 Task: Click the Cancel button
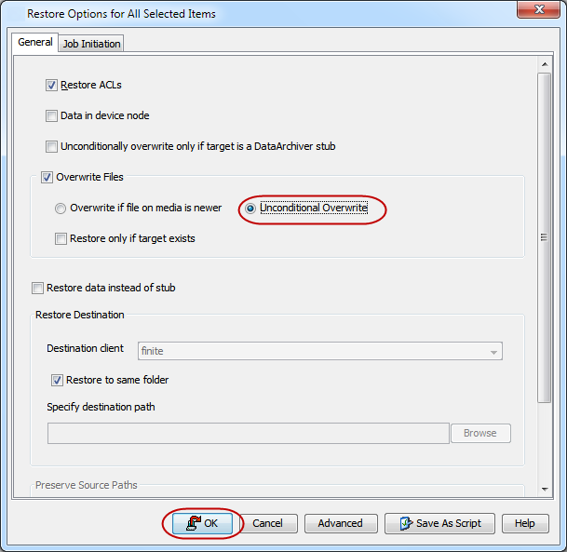267,523
